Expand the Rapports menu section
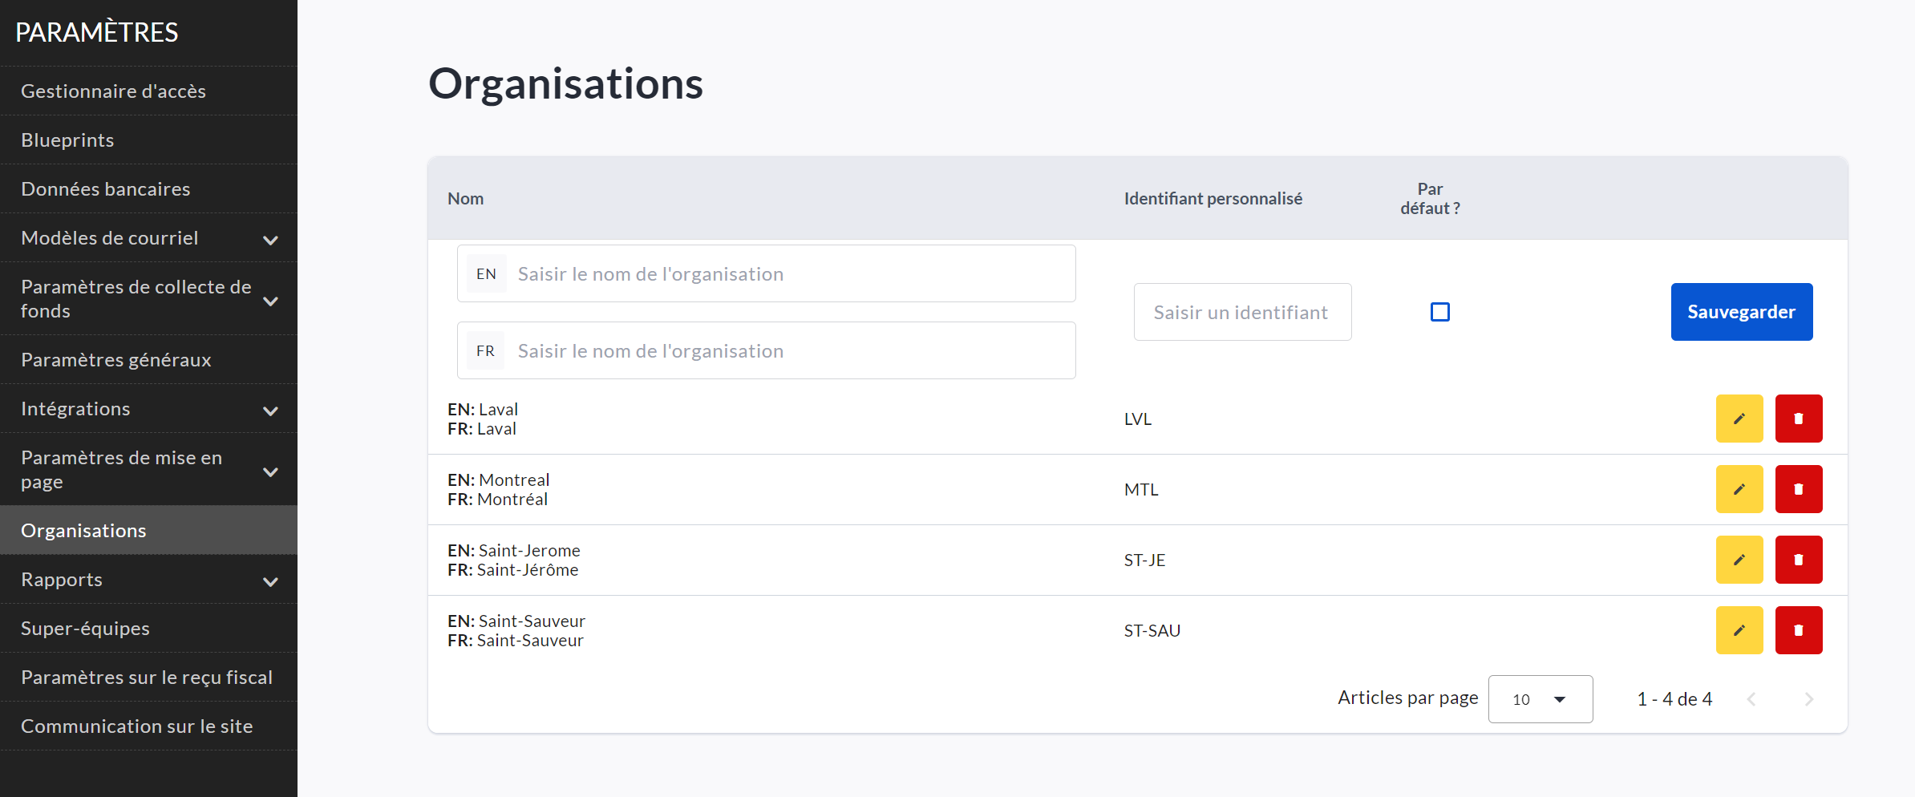 point(270,581)
